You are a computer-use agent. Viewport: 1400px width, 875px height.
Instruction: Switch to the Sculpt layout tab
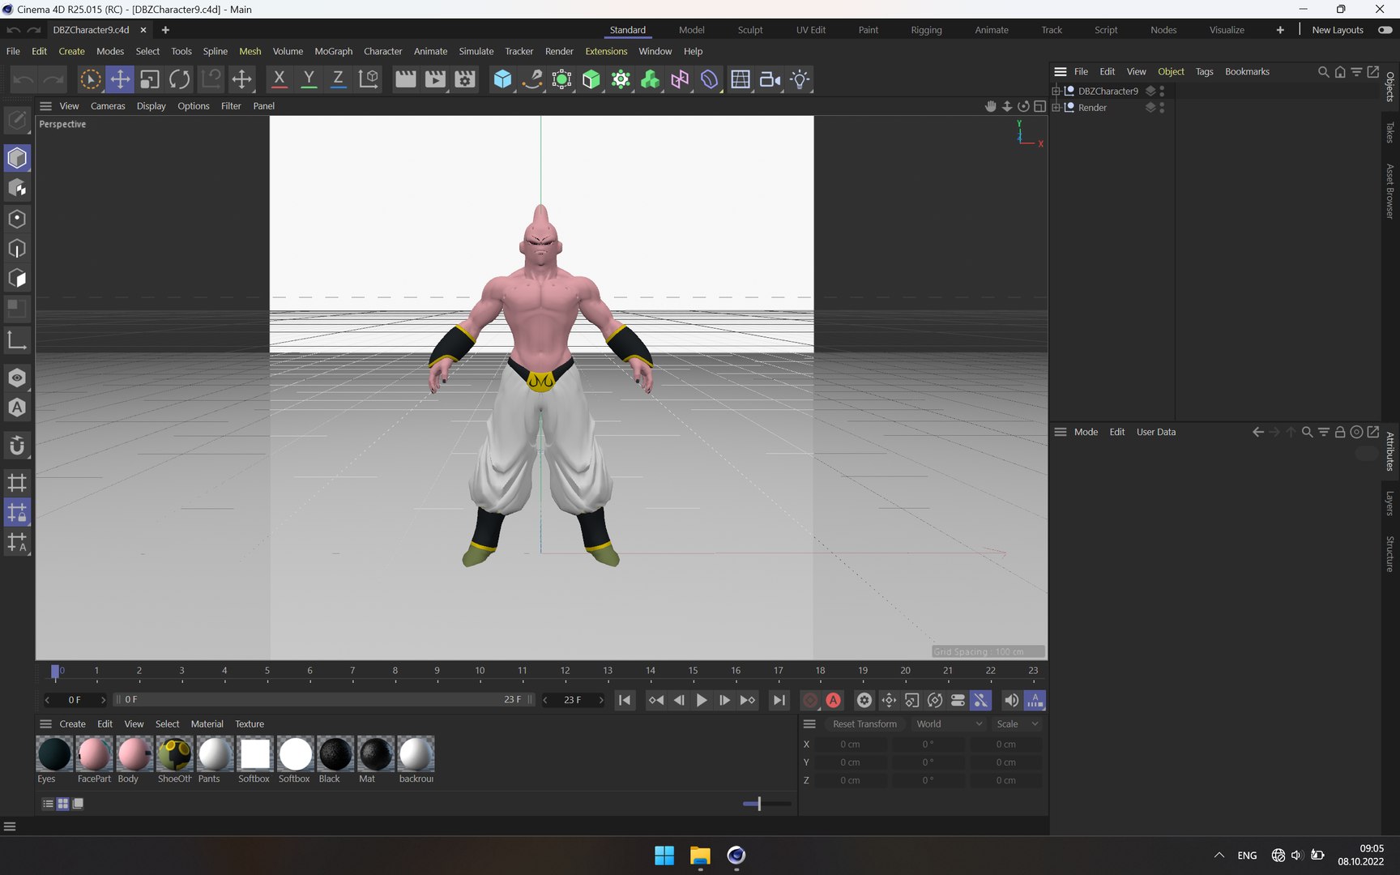pos(750,30)
